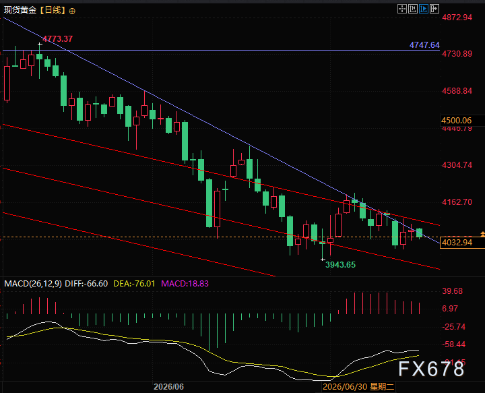Screen dimensions: 485x393
Task: Click the 3943.65 low price marker
Action: click(x=340, y=265)
